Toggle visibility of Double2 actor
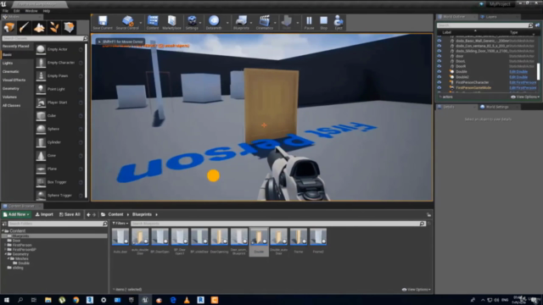Screen dimensions: 543x305 (x=439, y=77)
